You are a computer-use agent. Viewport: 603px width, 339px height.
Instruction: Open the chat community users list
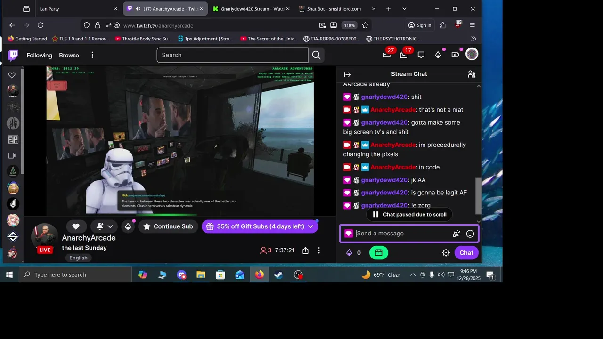coord(472,74)
